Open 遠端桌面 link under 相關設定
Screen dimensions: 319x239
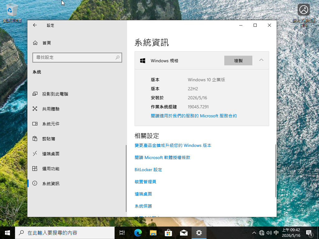click(x=143, y=194)
